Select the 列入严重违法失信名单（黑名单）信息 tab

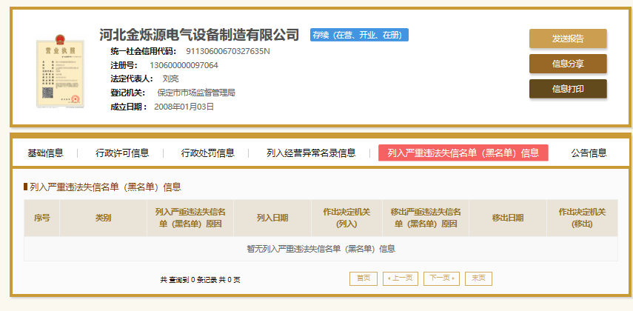463,153
